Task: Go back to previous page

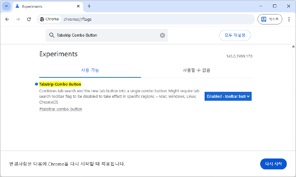Action: coord(7,19)
